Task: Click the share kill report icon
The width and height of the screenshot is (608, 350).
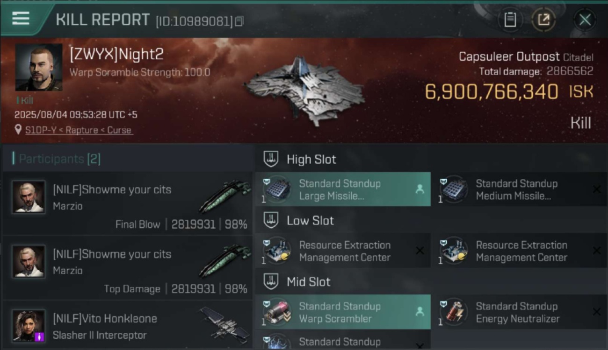Action: 543,20
